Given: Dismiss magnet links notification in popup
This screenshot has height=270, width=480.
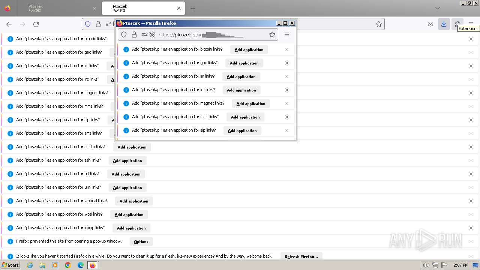Looking at the screenshot, I should 287,103.
